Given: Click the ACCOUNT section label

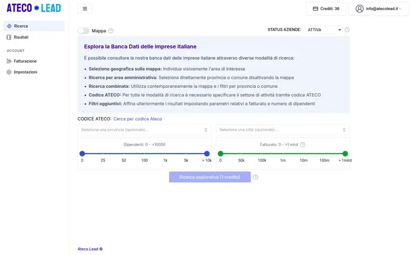Looking at the screenshot, I should click(x=16, y=50).
